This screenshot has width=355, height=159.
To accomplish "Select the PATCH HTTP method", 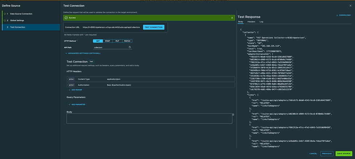I will (x=128, y=41).
